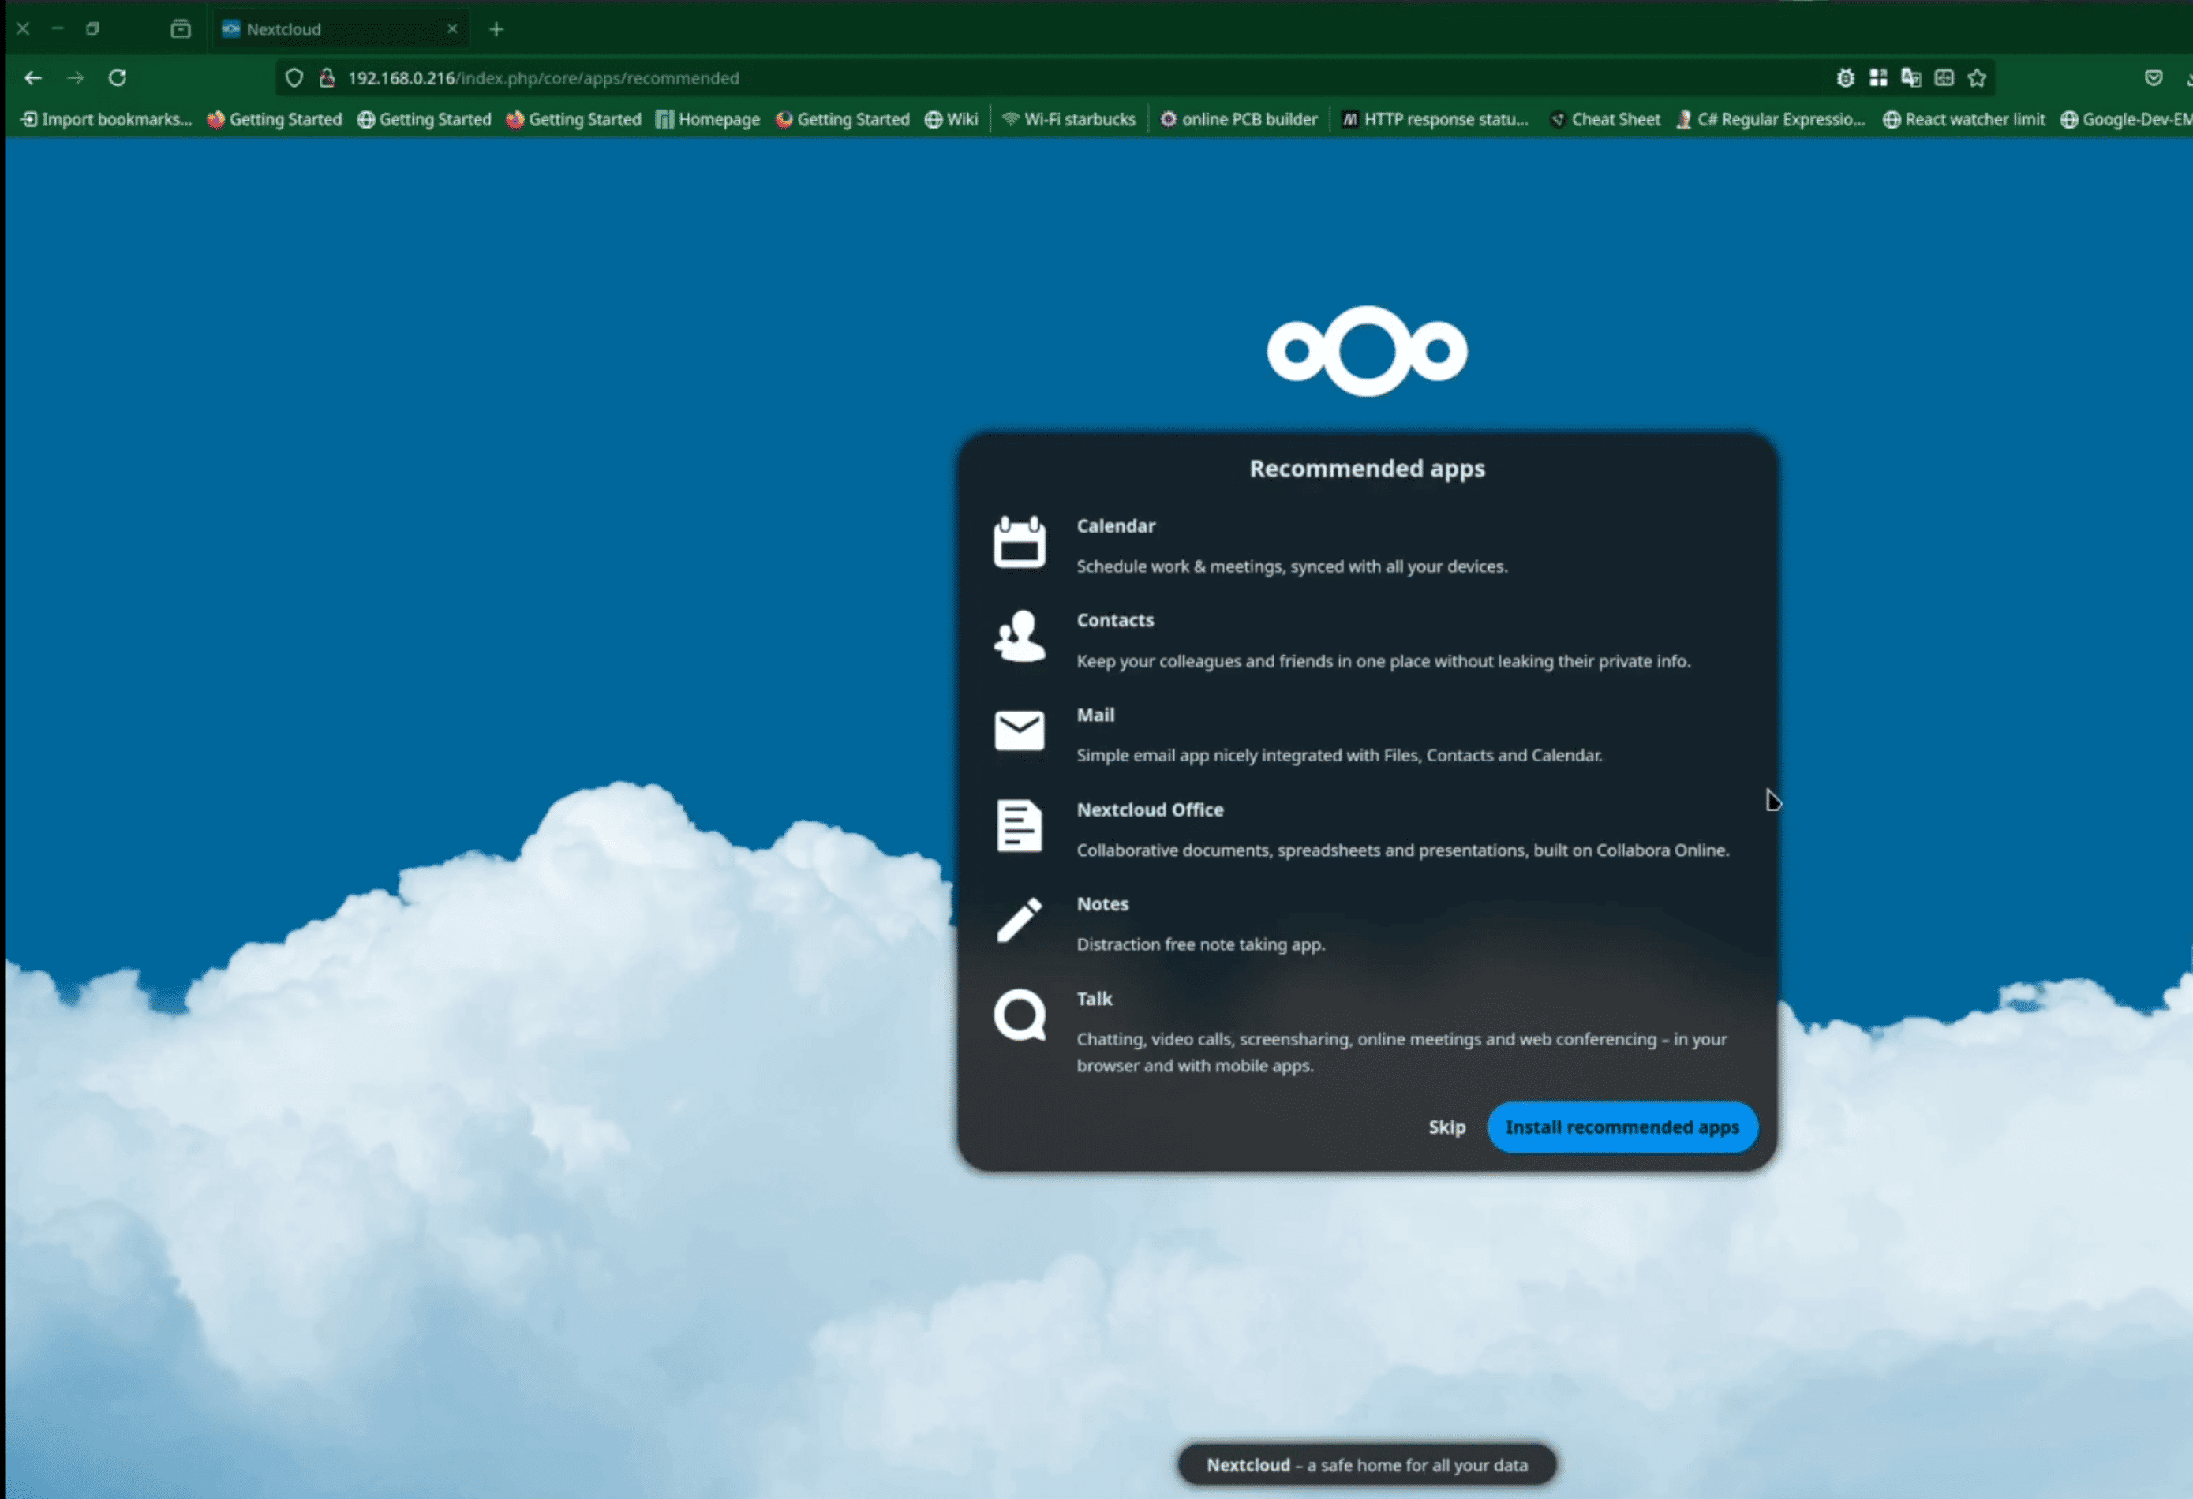Go forward using the browser forward arrow
This screenshot has height=1499, width=2193.
click(76, 78)
